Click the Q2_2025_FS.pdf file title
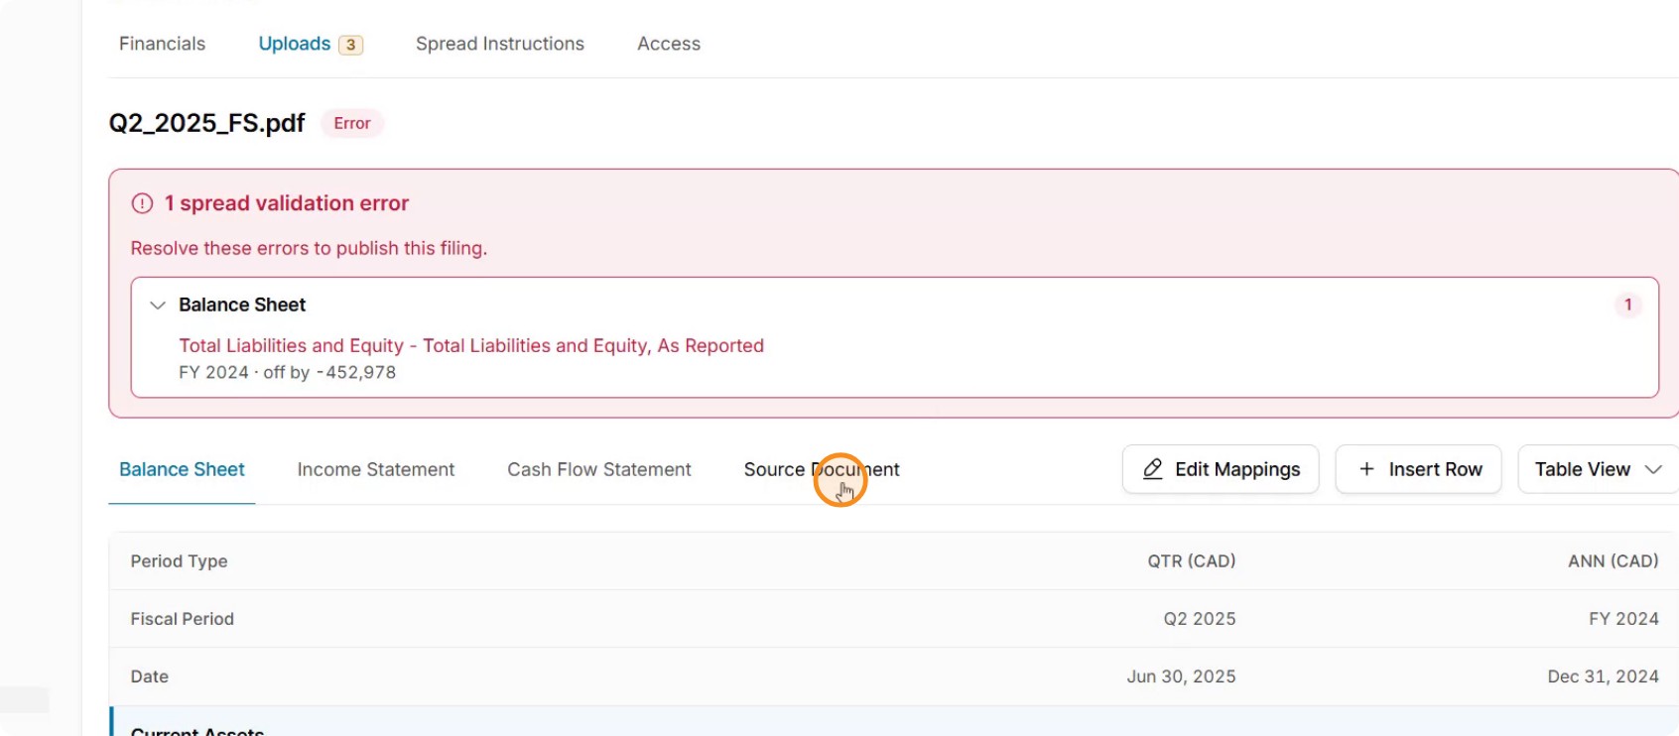Image resolution: width=1679 pixels, height=736 pixels. (x=206, y=123)
